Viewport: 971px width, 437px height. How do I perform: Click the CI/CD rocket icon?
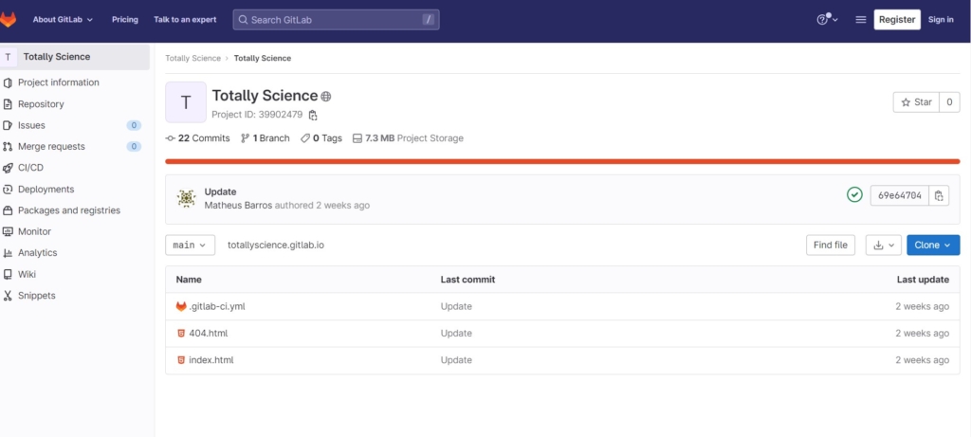coord(8,168)
